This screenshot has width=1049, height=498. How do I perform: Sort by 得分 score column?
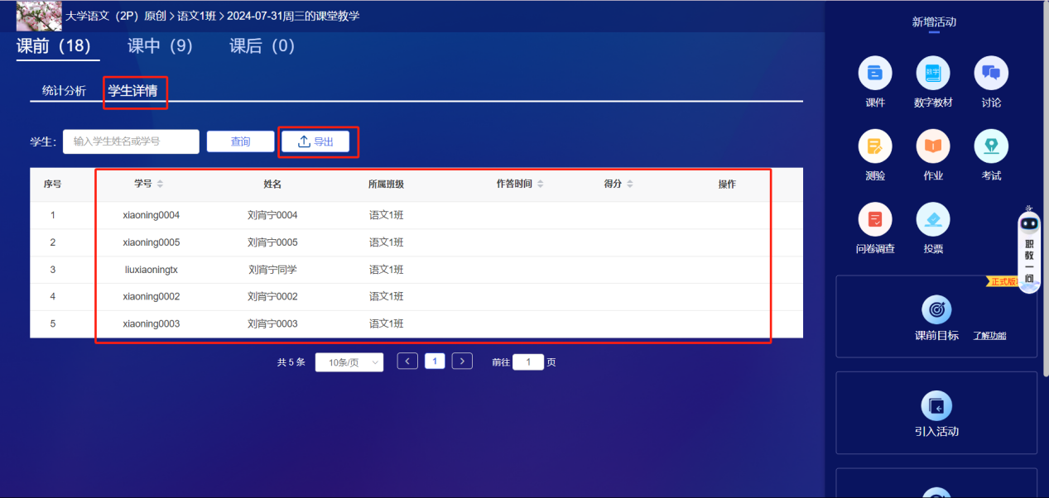pyautogui.click(x=629, y=184)
